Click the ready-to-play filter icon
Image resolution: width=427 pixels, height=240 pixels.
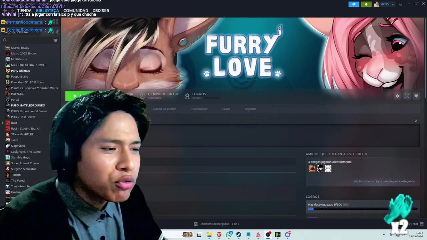click(58, 32)
